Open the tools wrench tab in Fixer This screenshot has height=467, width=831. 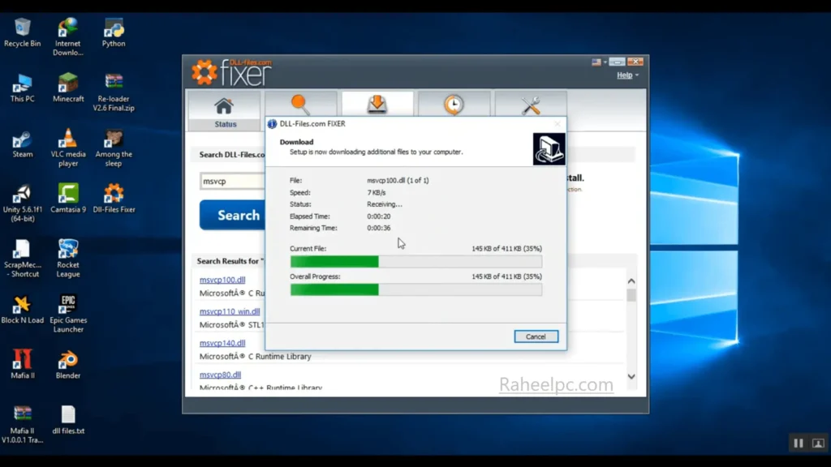531,105
